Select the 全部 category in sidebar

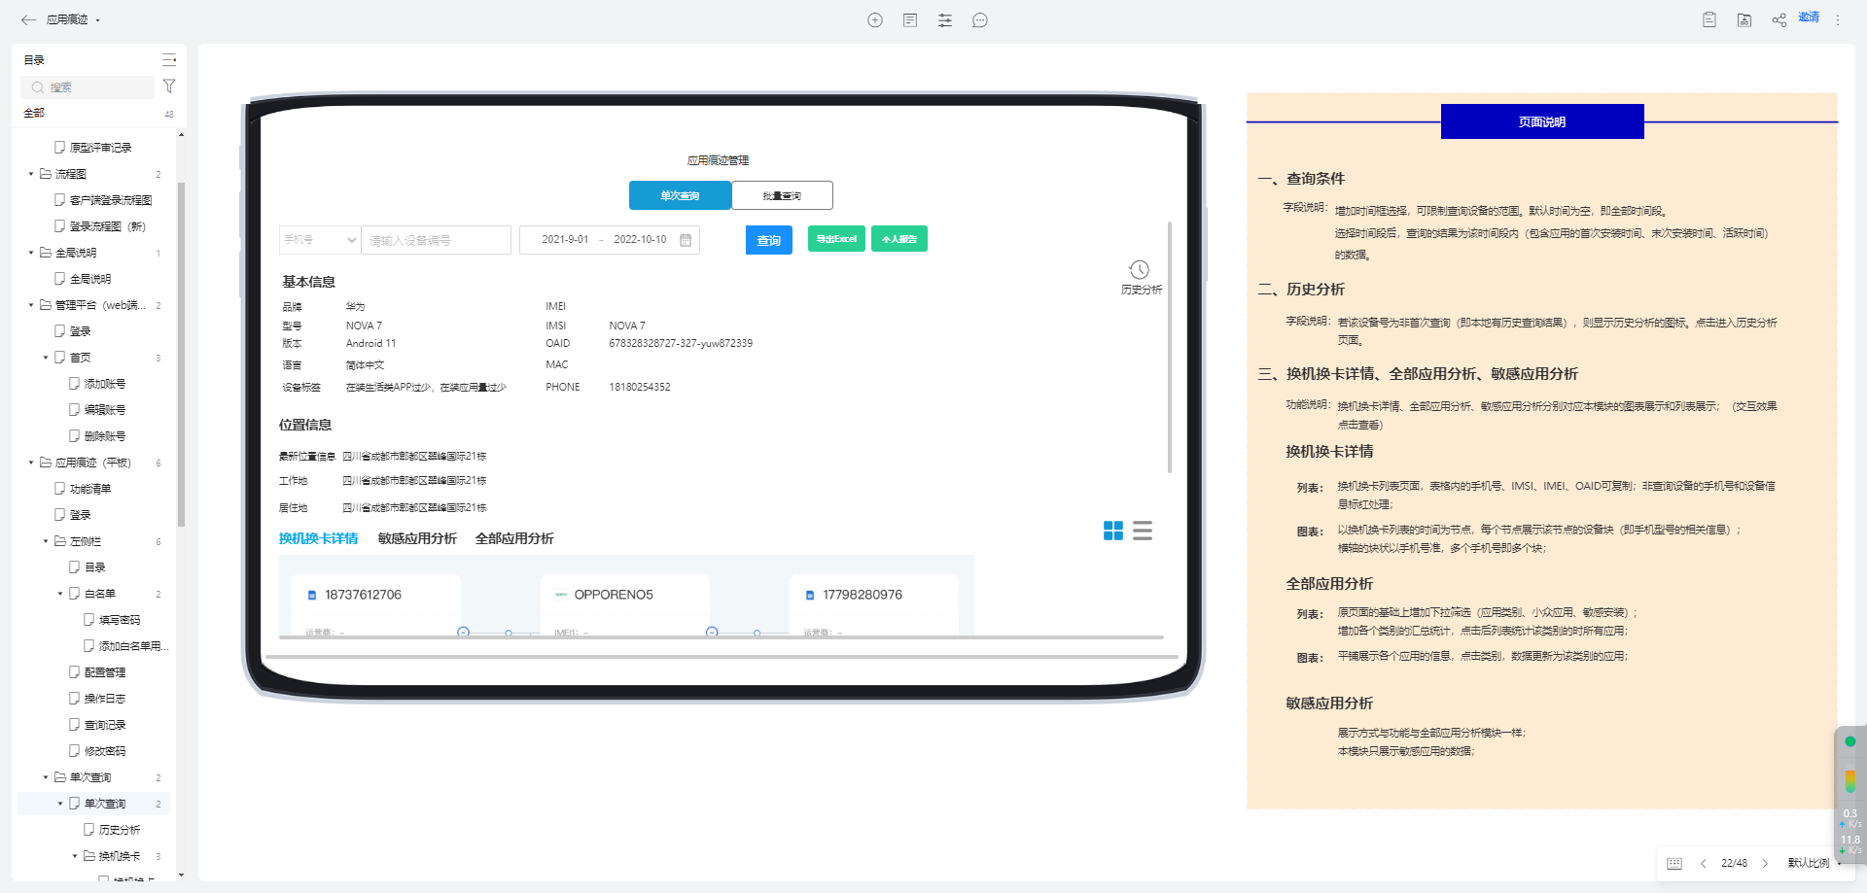pos(34,113)
